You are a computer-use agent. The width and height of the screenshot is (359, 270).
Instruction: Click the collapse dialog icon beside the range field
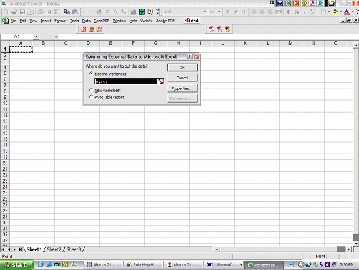click(160, 82)
